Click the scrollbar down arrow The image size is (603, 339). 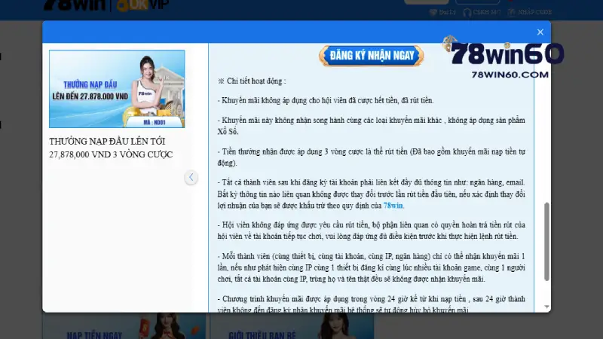(x=546, y=307)
